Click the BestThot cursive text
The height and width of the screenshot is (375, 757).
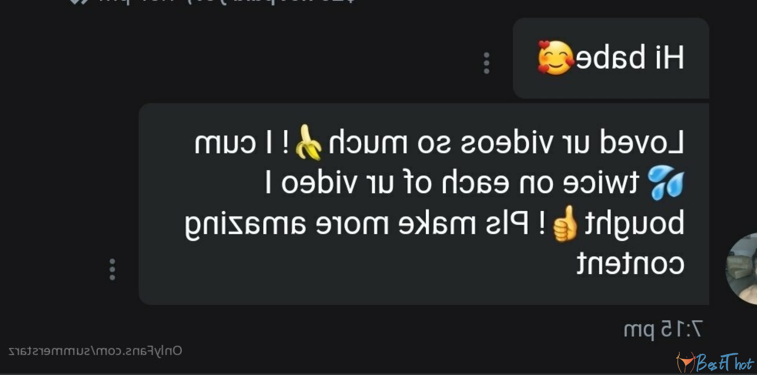[725, 362]
